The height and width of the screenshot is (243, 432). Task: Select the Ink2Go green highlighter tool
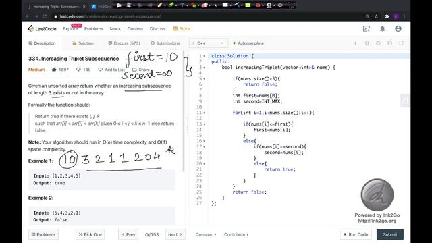coord(171,5)
